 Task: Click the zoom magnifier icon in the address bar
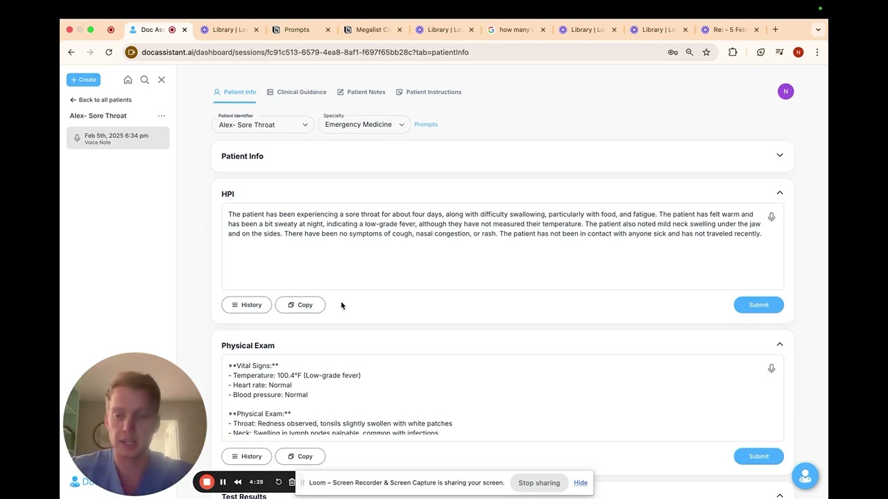pos(690,52)
